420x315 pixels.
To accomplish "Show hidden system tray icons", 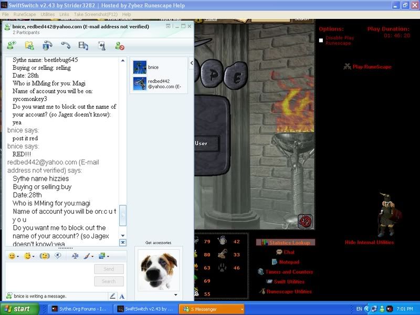I will click(x=366, y=309).
